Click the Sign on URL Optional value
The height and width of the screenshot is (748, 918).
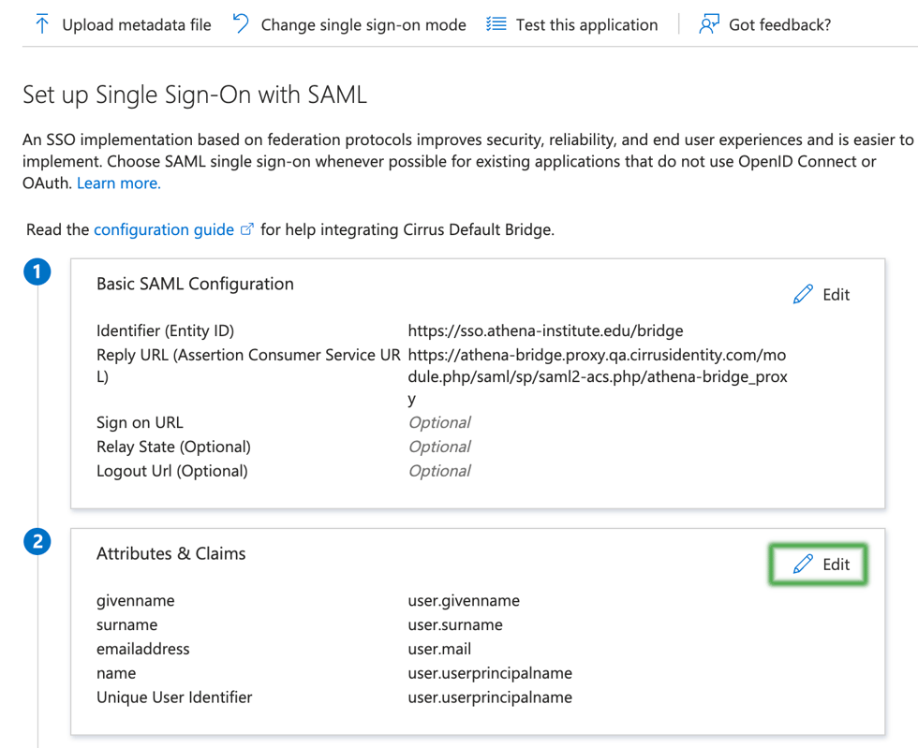[x=439, y=422]
